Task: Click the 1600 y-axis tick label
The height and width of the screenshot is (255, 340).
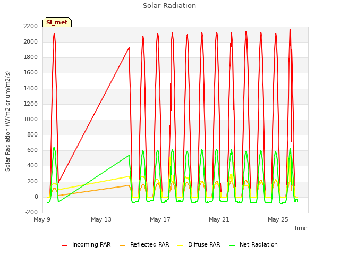Action: tap(31, 73)
